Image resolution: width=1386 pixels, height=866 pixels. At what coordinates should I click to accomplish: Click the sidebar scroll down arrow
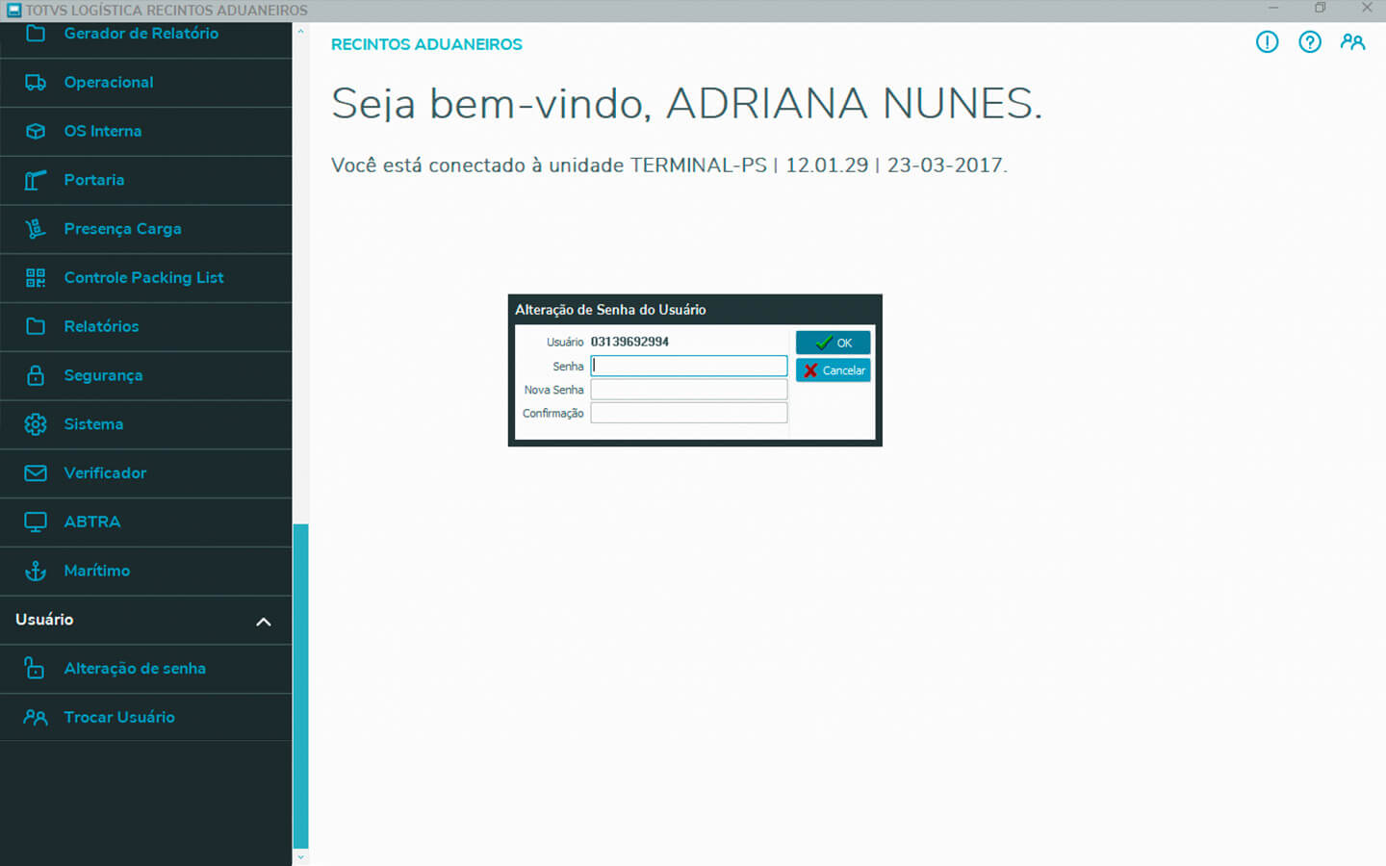point(300,856)
